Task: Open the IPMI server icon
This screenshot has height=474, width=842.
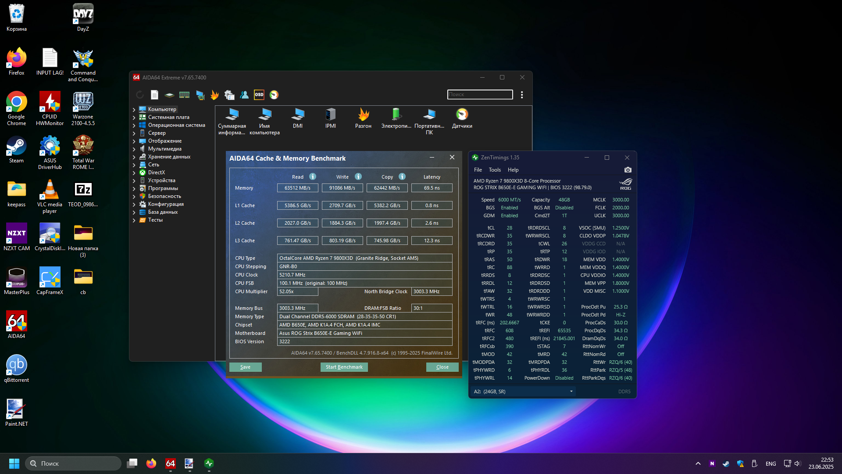Action: [x=331, y=118]
